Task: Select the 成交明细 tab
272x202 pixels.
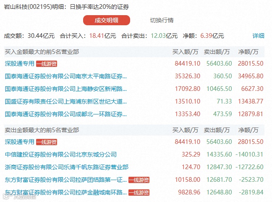Action: 107,20
